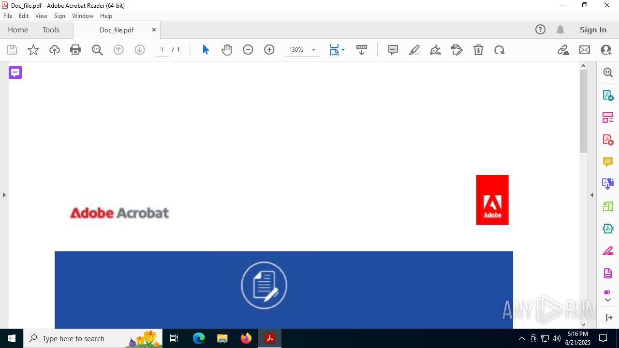This screenshot has height=348, width=619.
Task: Open Combine Files in the right pane
Action: click(608, 184)
